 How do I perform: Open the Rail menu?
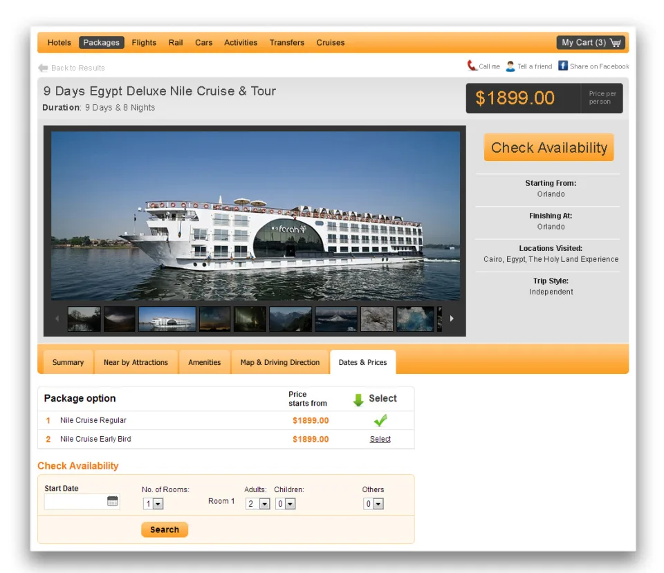click(x=176, y=42)
